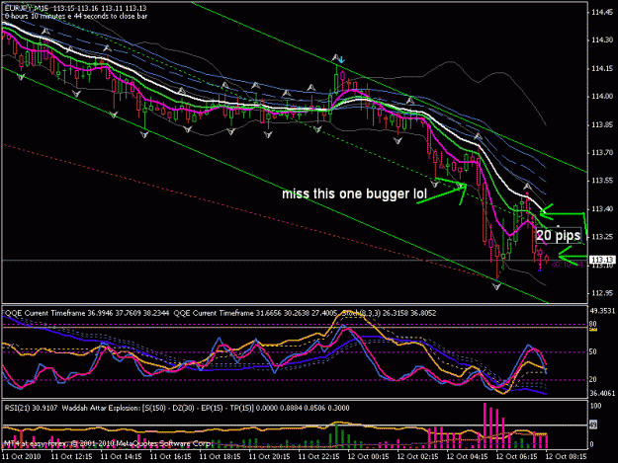This screenshot has width=618, height=463.
Task: Select the 113.85 price axis label
Action: [x=602, y=124]
